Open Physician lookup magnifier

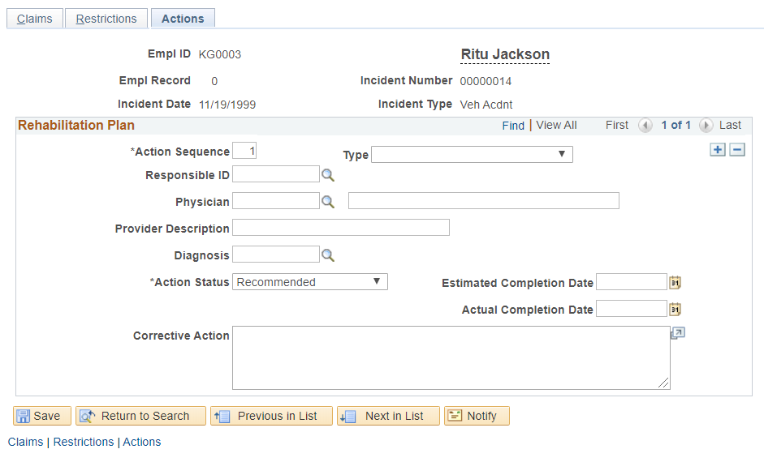point(328,202)
